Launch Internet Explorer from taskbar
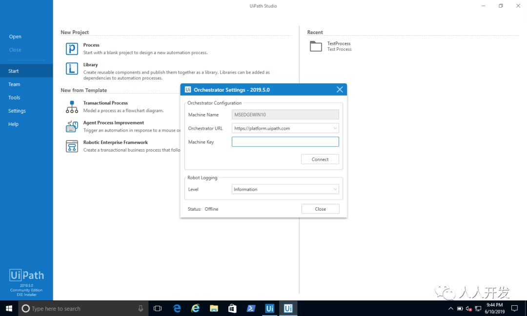The height and width of the screenshot is (316, 527). [195, 308]
